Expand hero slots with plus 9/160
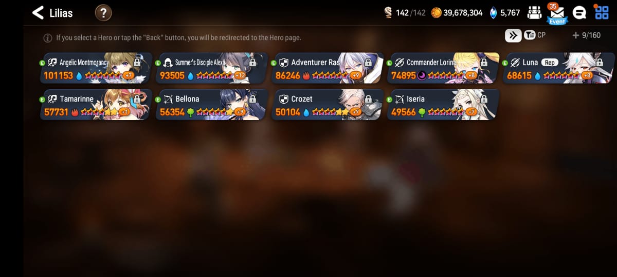This screenshot has height=277, width=617. (586, 35)
